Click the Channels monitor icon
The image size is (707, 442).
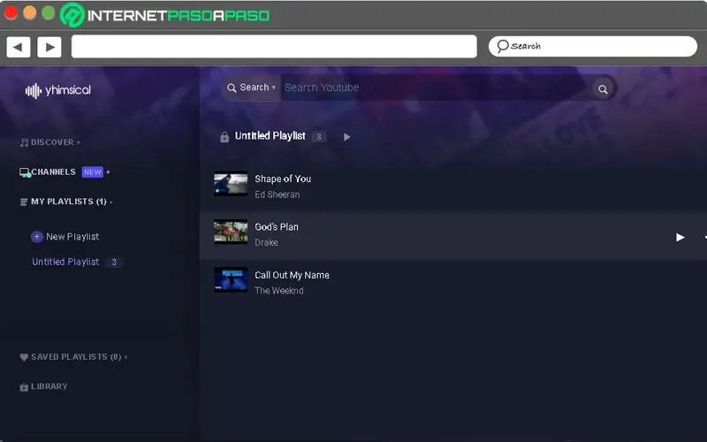point(25,172)
